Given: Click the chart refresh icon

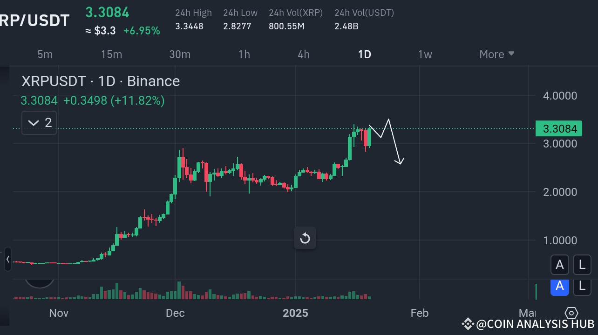Looking at the screenshot, I should tap(305, 238).
